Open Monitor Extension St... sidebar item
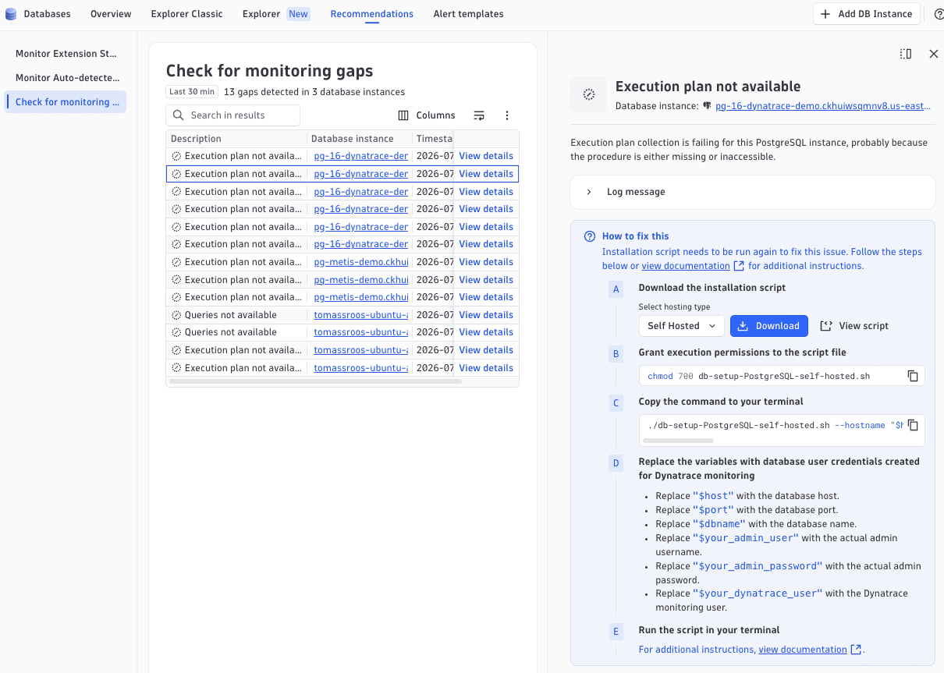 (x=66, y=54)
